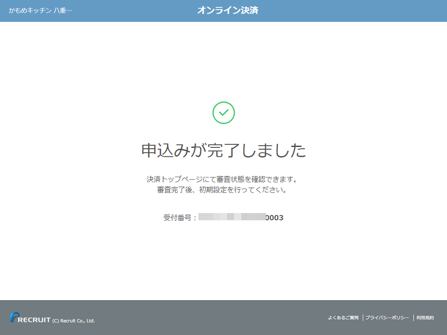
Task: Open the よくあるご質問 link
Action: pos(343,318)
